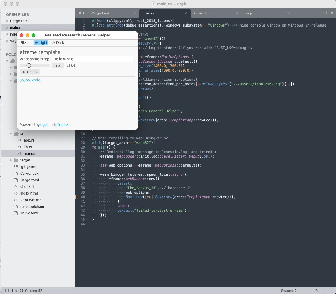The image size is (336, 294).
Task: Click the new tab plus icon
Action: coord(326,13)
